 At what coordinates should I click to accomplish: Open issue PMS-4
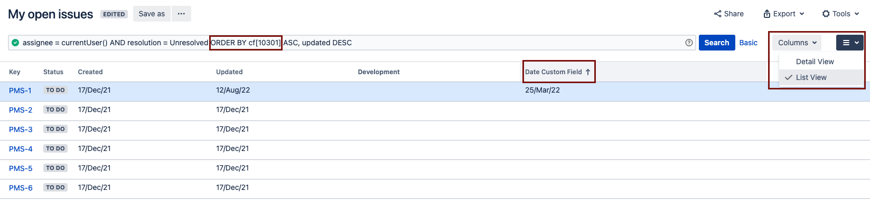21,149
